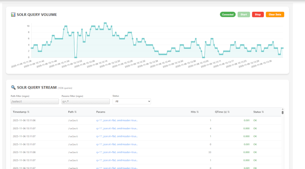Select timestamp cell 2025-11-06 15:11:08
This screenshot has height=169, width=305.
coord(24,152)
